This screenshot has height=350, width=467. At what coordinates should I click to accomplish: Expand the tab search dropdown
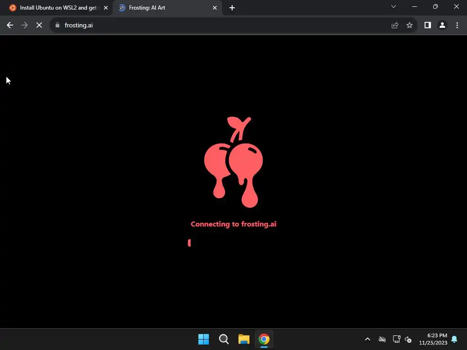[x=394, y=6]
